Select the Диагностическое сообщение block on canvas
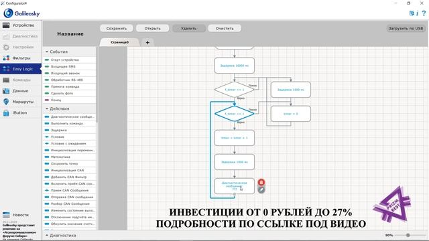This screenshot has width=429, height=241. pyautogui.click(x=235, y=186)
